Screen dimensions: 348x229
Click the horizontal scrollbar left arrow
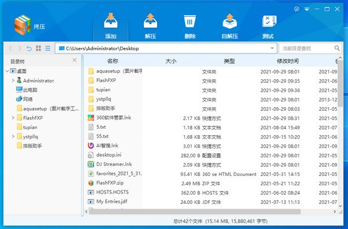(86, 212)
